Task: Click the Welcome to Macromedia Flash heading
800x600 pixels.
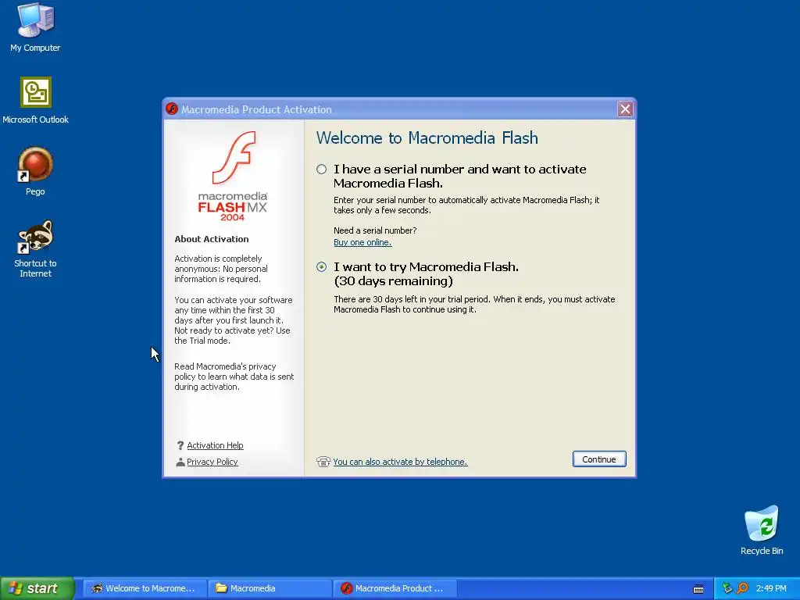Action: click(x=427, y=137)
